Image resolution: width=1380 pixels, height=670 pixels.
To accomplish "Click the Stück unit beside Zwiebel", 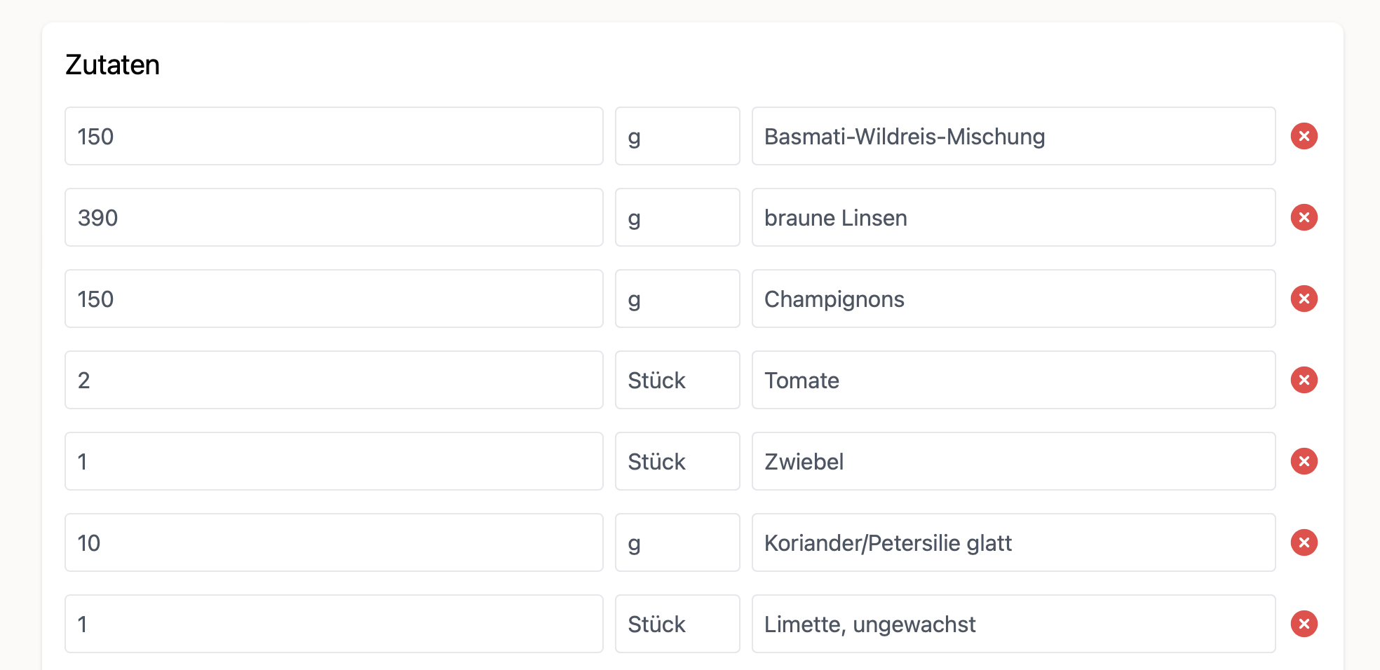I will (677, 461).
